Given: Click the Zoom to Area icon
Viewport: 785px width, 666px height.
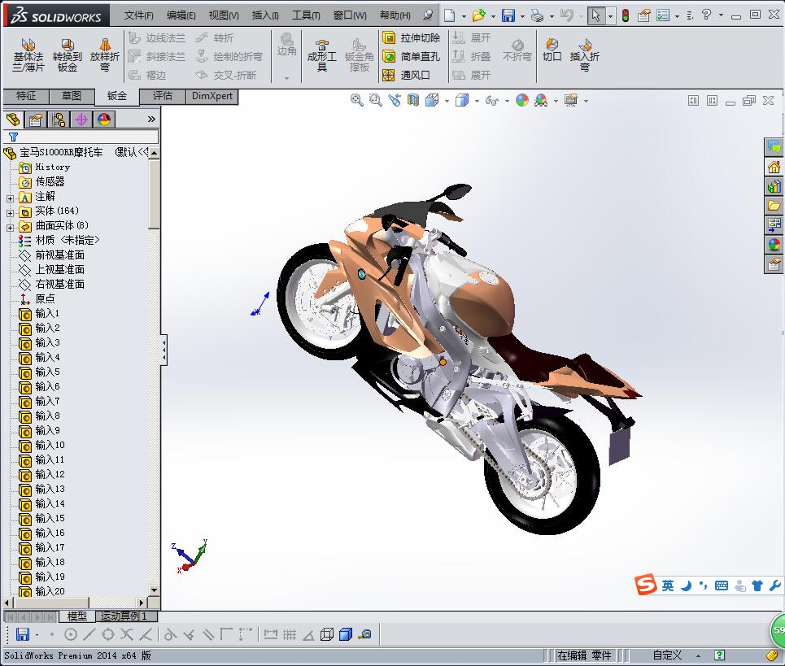Looking at the screenshot, I should (x=376, y=101).
